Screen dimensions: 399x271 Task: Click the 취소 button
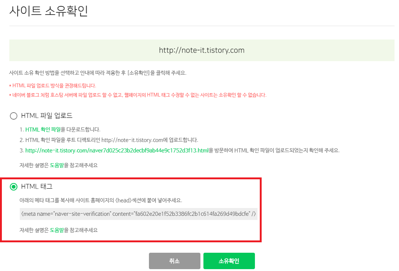(x=175, y=261)
